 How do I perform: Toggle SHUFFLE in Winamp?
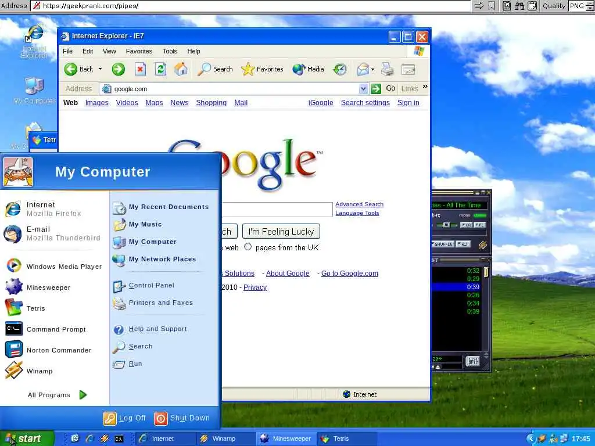click(x=443, y=244)
